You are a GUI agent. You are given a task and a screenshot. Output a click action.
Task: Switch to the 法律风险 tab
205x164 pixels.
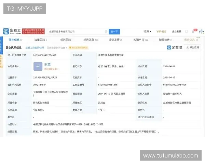coord(41,40)
